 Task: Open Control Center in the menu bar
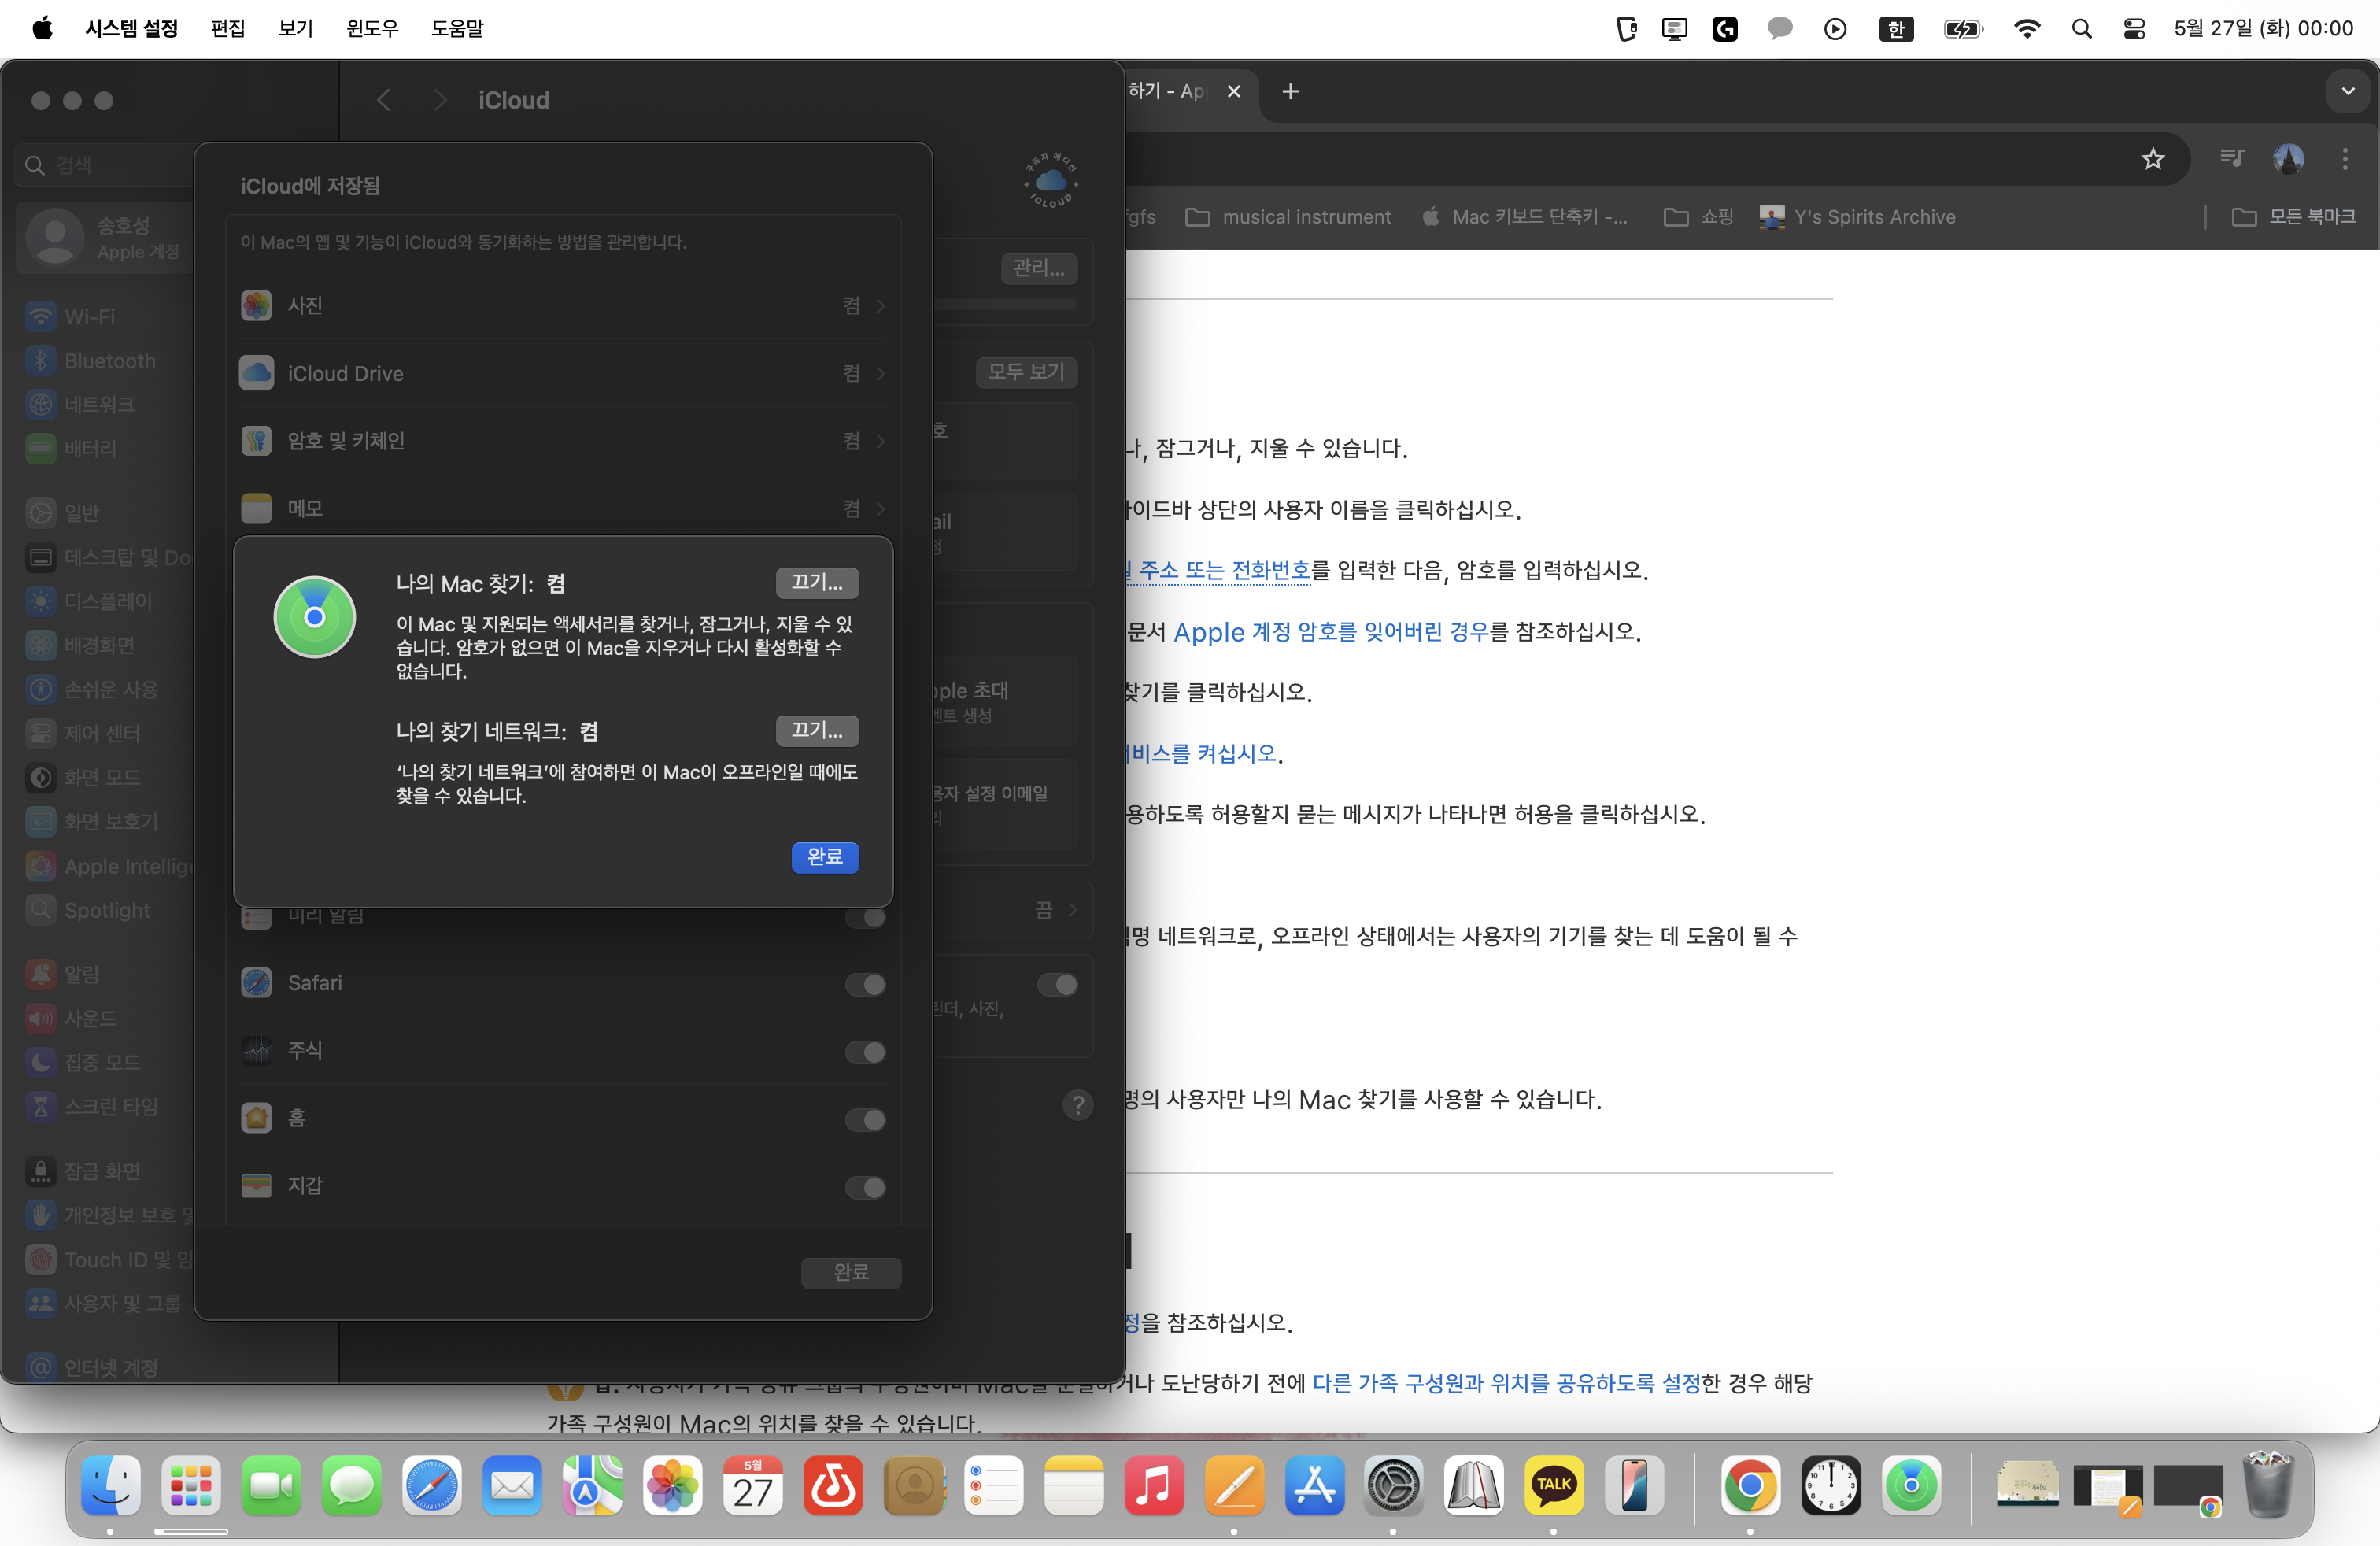click(2134, 28)
